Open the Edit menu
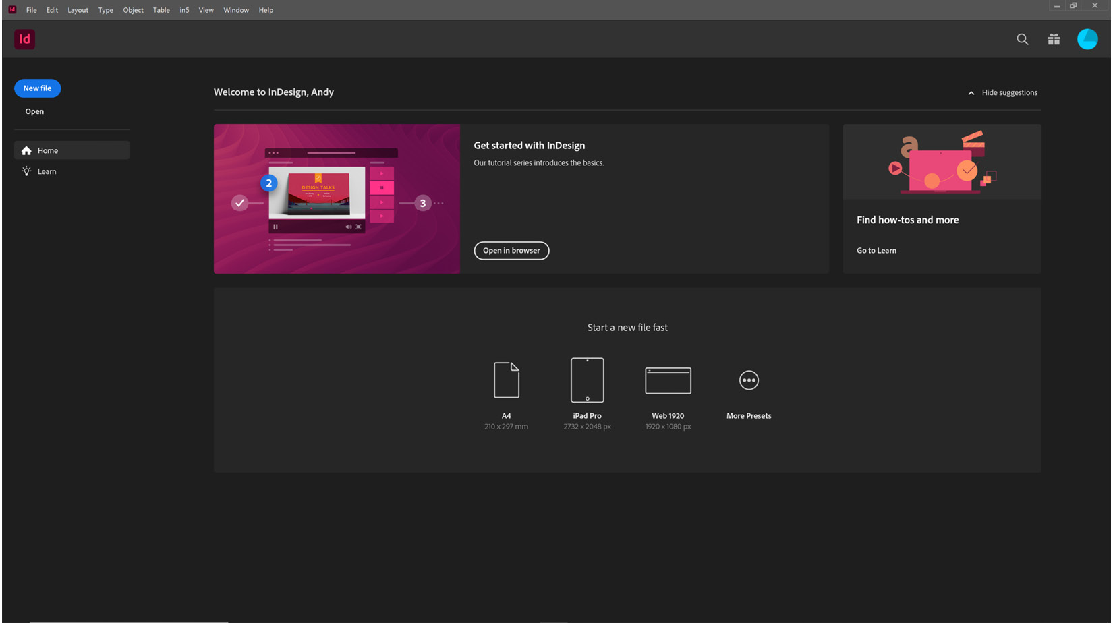 pyautogui.click(x=52, y=10)
